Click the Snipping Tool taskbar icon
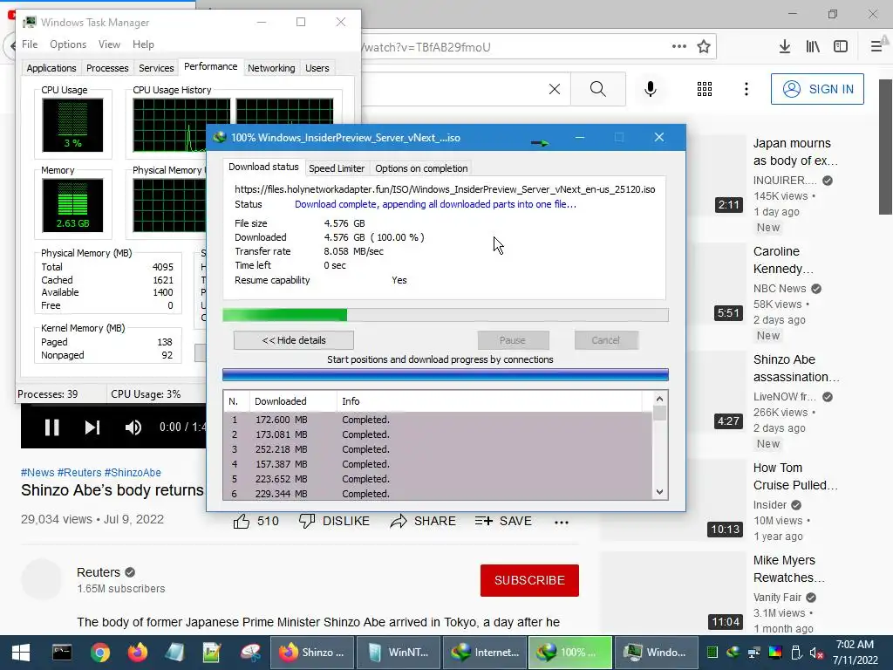The width and height of the screenshot is (893, 670). pos(250,653)
